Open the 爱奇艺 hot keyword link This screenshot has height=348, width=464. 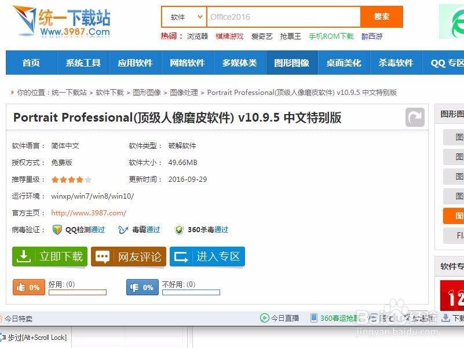(x=262, y=36)
